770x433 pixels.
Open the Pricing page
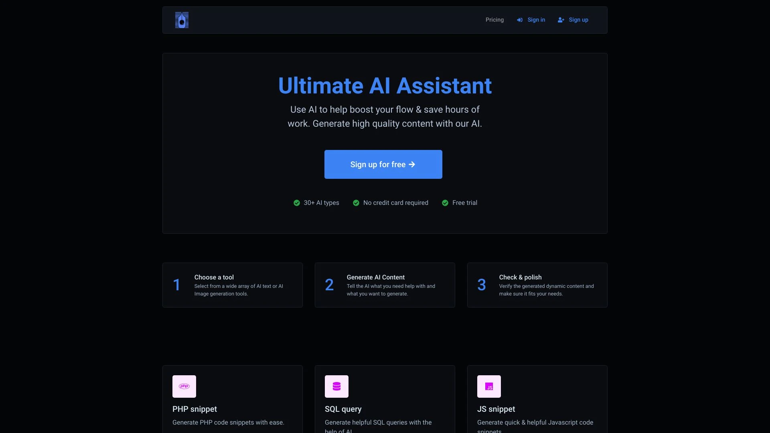pos(494,20)
